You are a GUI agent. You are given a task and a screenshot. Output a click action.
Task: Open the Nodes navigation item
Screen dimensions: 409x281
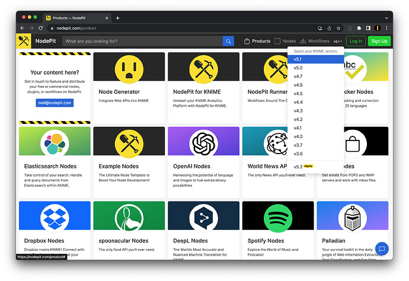click(x=285, y=41)
